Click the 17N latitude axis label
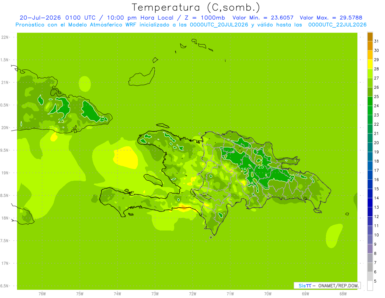385x298 pixels. tap(5, 263)
